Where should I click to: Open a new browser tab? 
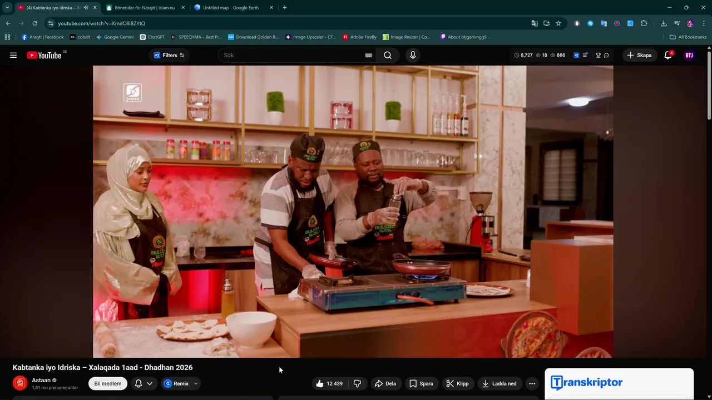285,8
